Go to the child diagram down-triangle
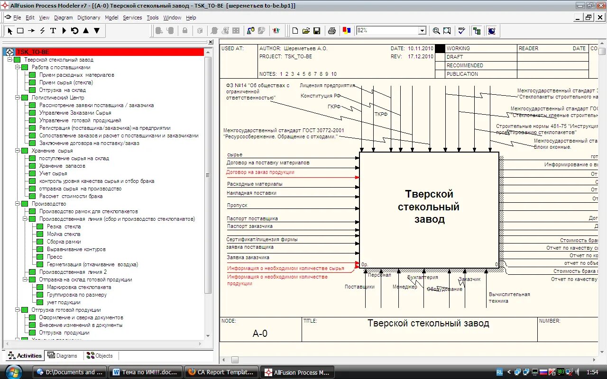 coord(97,31)
